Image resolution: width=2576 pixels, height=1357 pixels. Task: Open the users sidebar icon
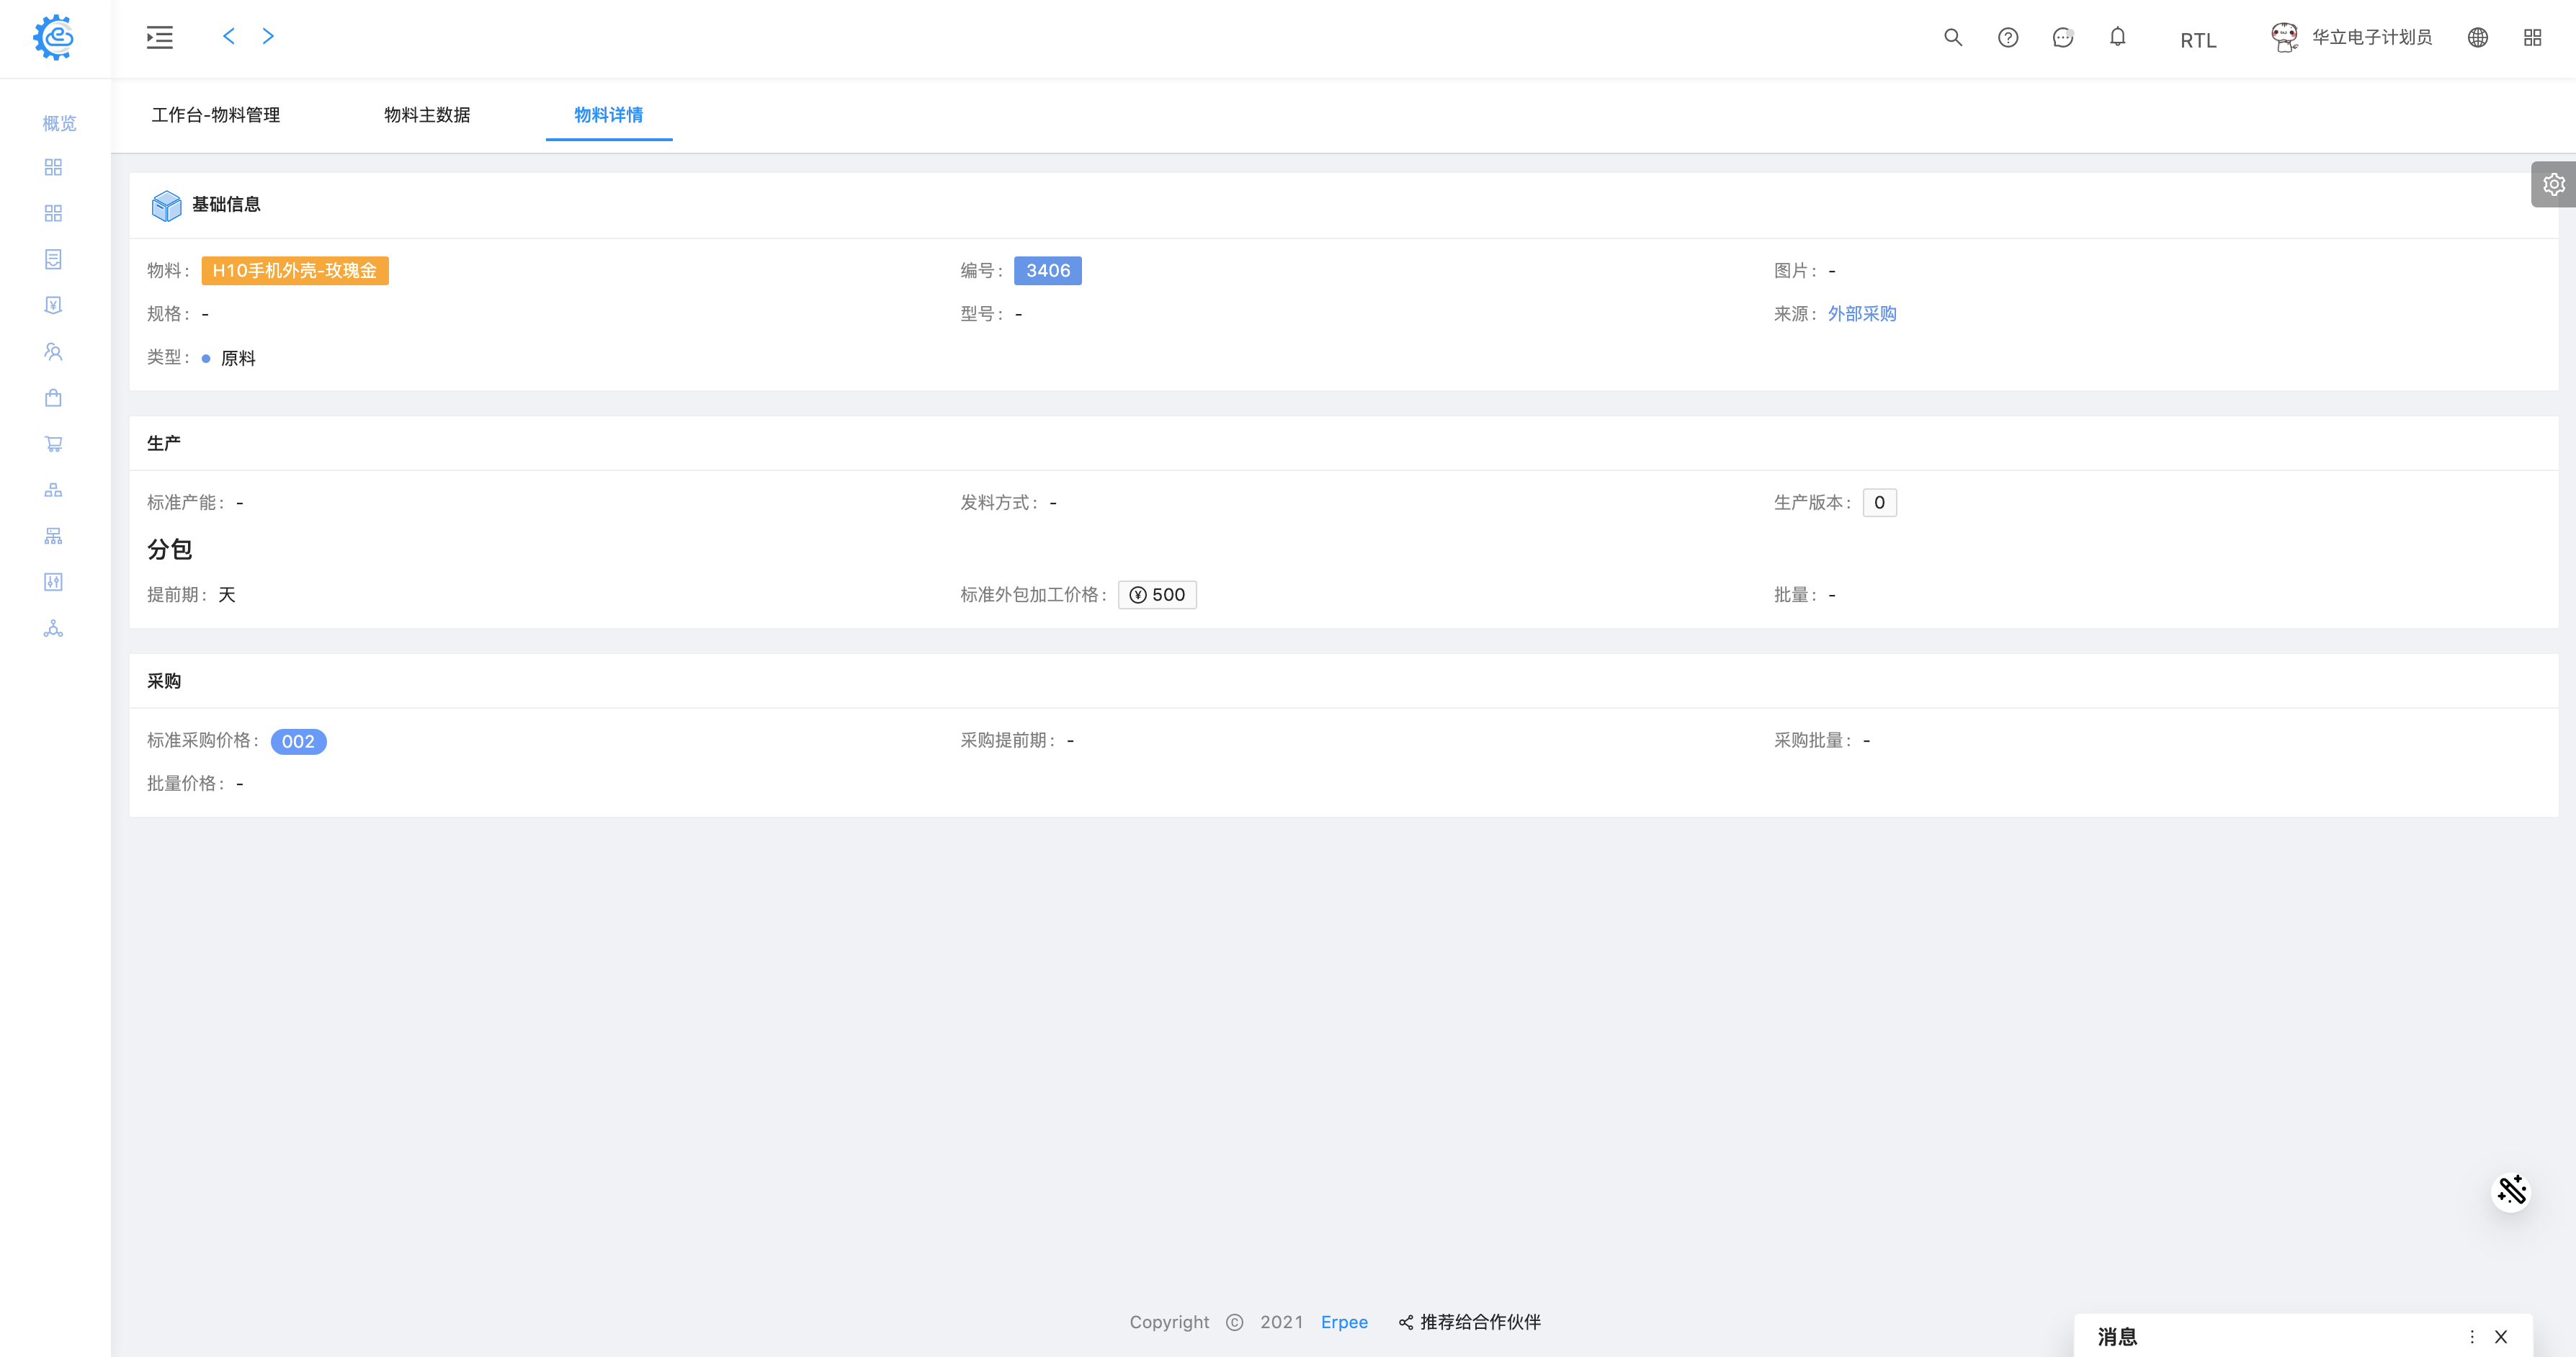point(53,352)
